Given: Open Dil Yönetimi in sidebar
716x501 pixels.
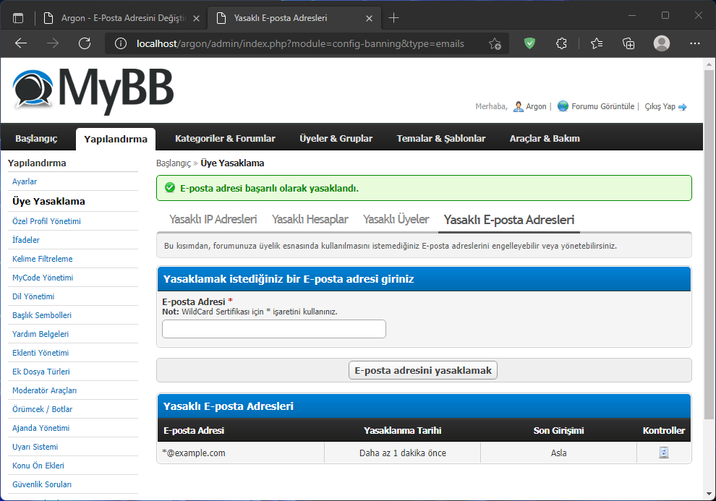Looking at the screenshot, I should pos(33,296).
